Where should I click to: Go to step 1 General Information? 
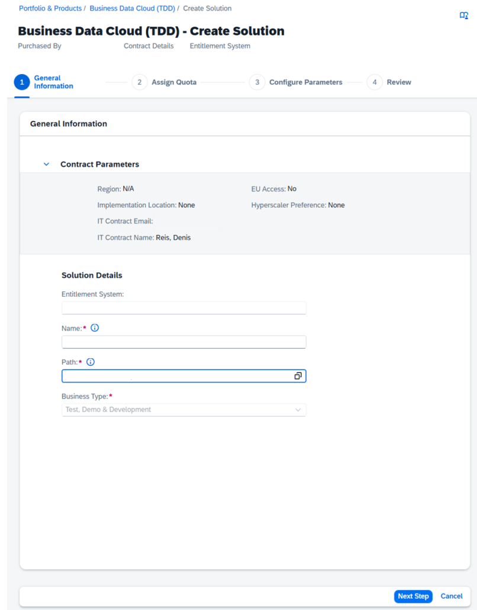tap(44, 82)
